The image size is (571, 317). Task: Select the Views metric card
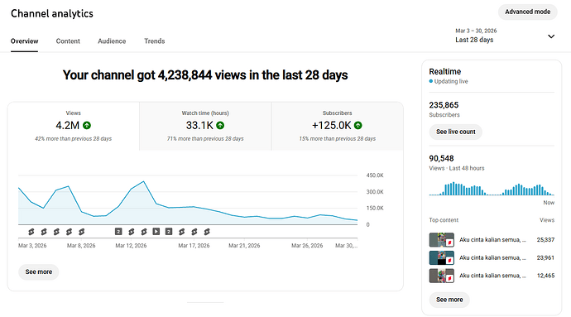73,126
